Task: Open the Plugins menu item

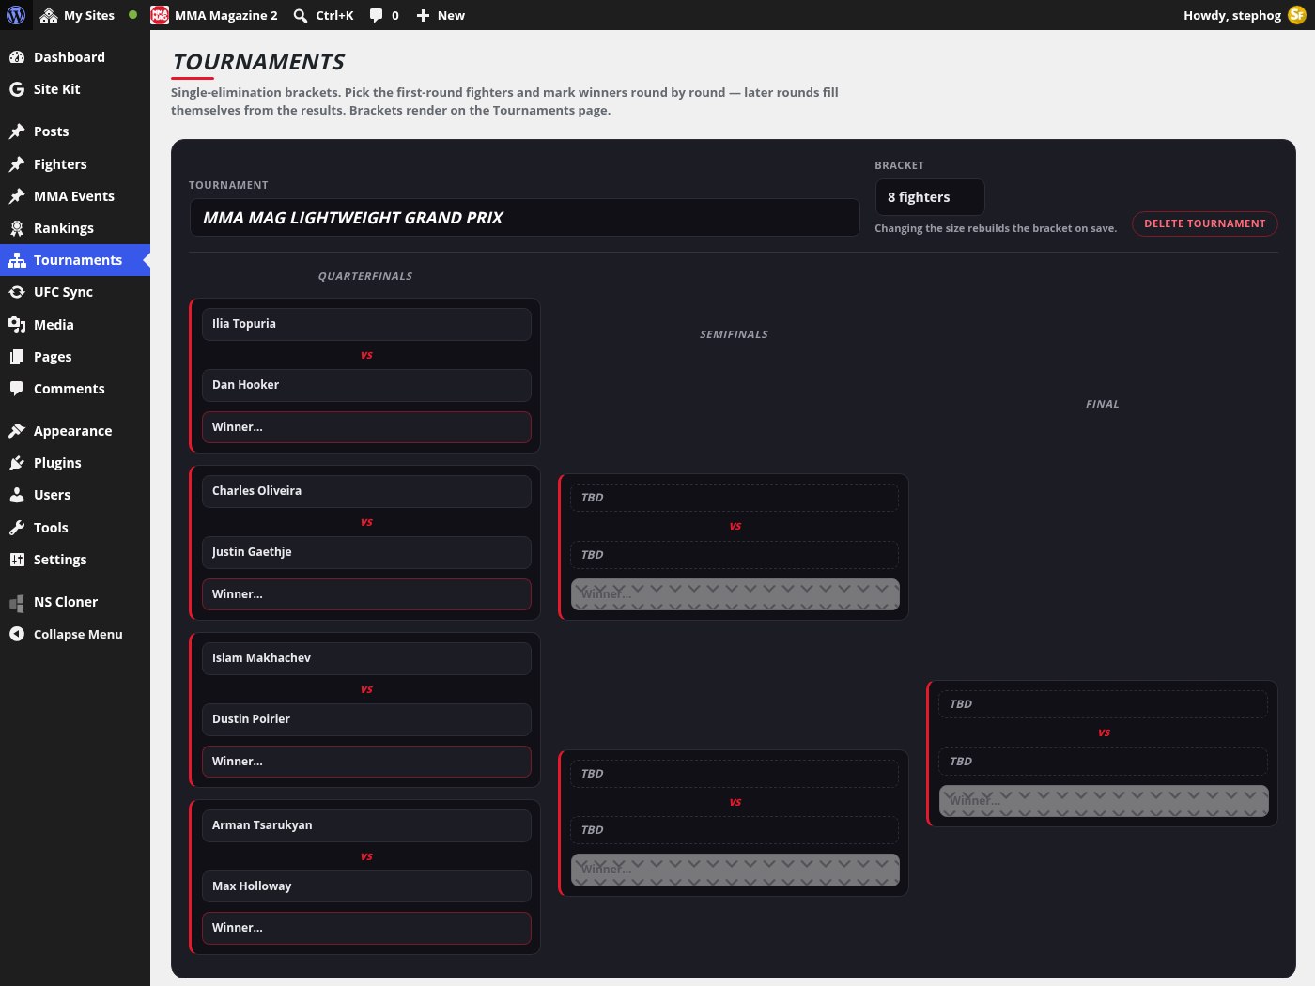Action: pyautogui.click(x=75, y=463)
